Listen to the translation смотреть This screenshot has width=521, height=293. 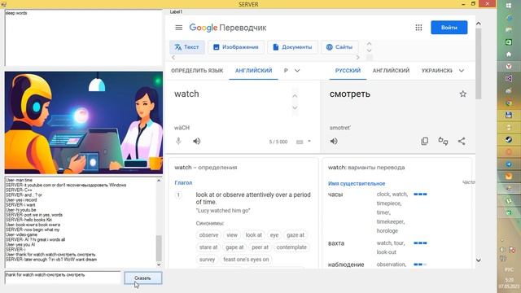pyautogui.click(x=334, y=141)
